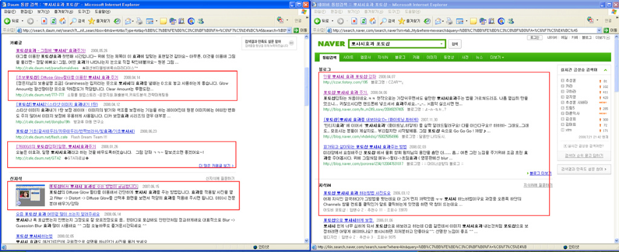Open the address bar dropdown in the Daum window
The height and width of the screenshot is (252, 619).
tap(290, 30)
